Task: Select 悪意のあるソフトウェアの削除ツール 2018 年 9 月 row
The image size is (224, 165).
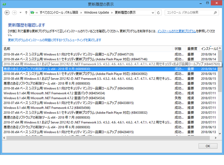Action: pos(110,69)
